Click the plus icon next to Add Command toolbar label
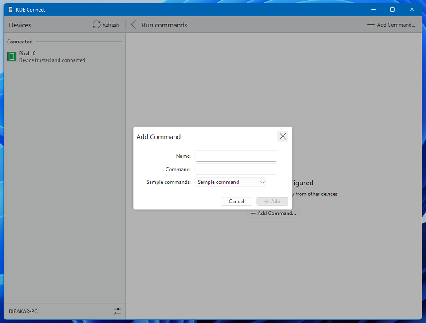 coord(371,24)
